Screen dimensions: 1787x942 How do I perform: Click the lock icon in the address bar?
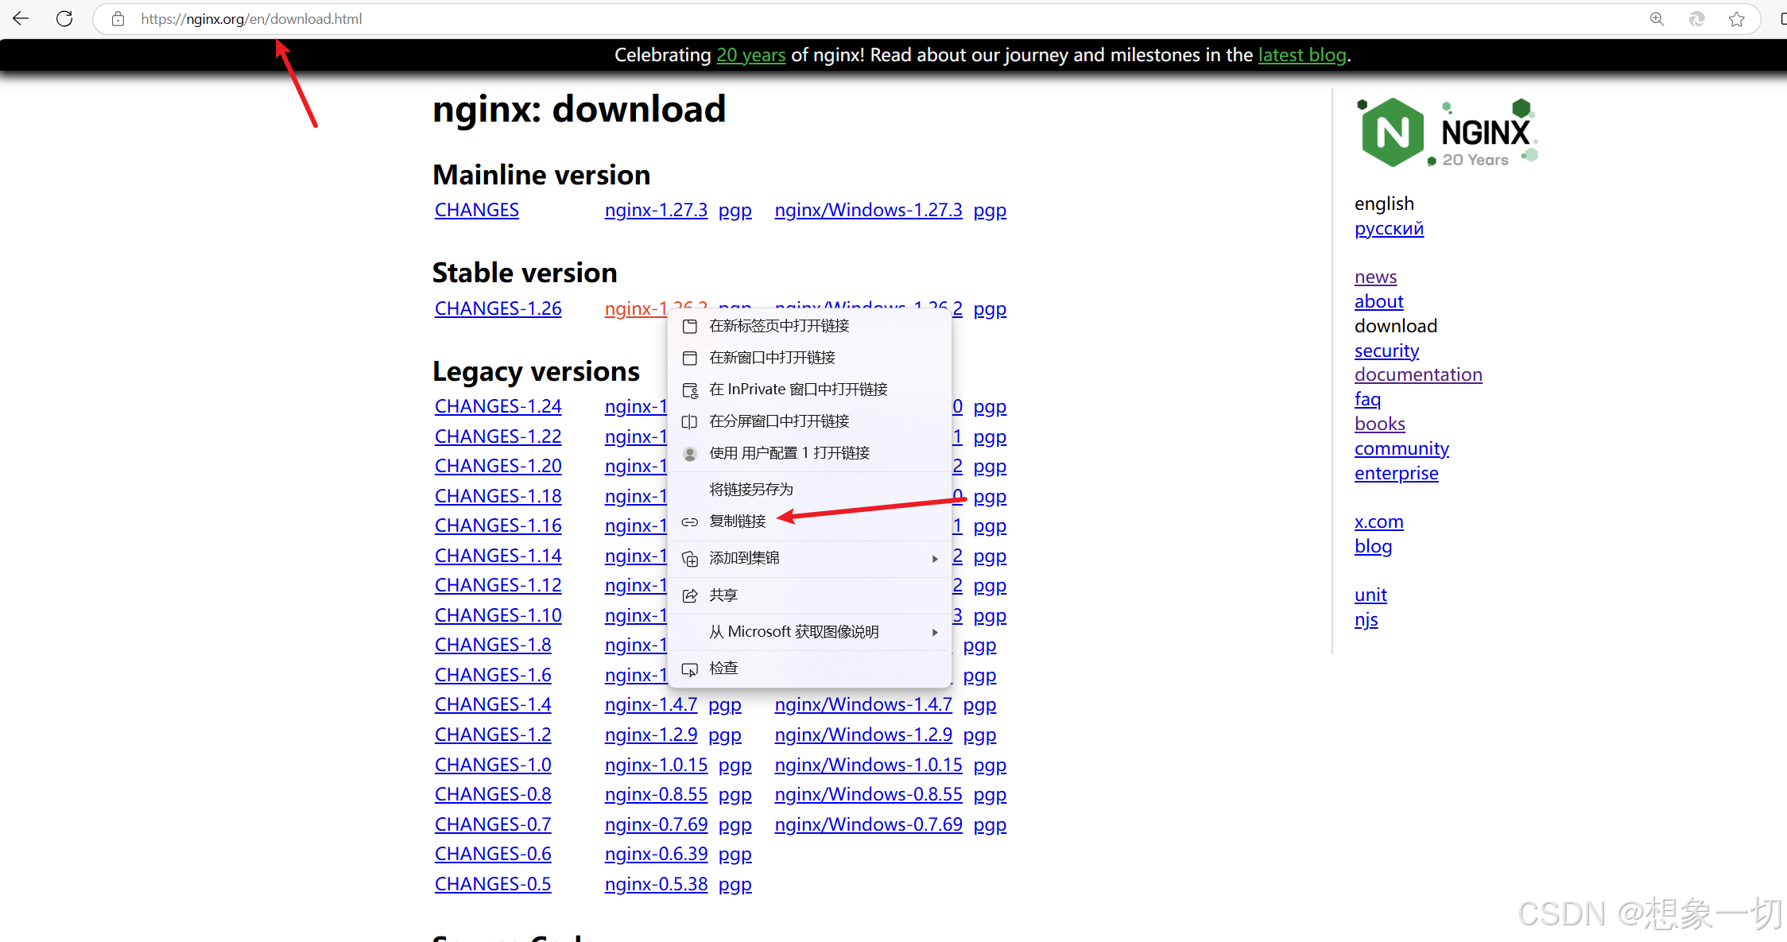tap(118, 18)
